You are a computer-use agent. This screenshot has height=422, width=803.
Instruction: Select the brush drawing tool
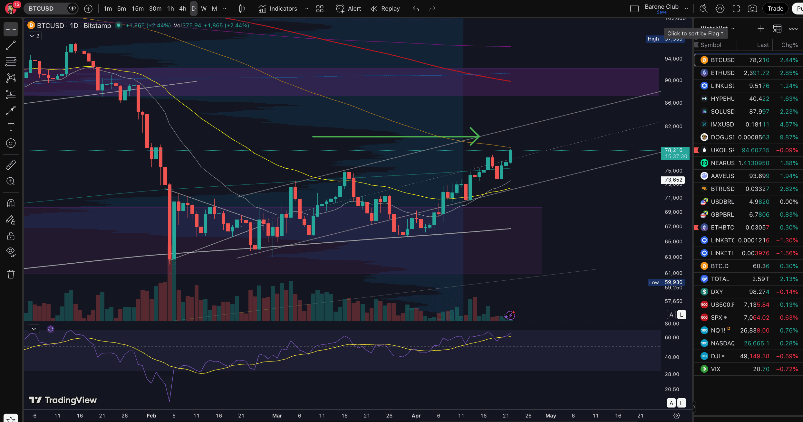coord(11,111)
